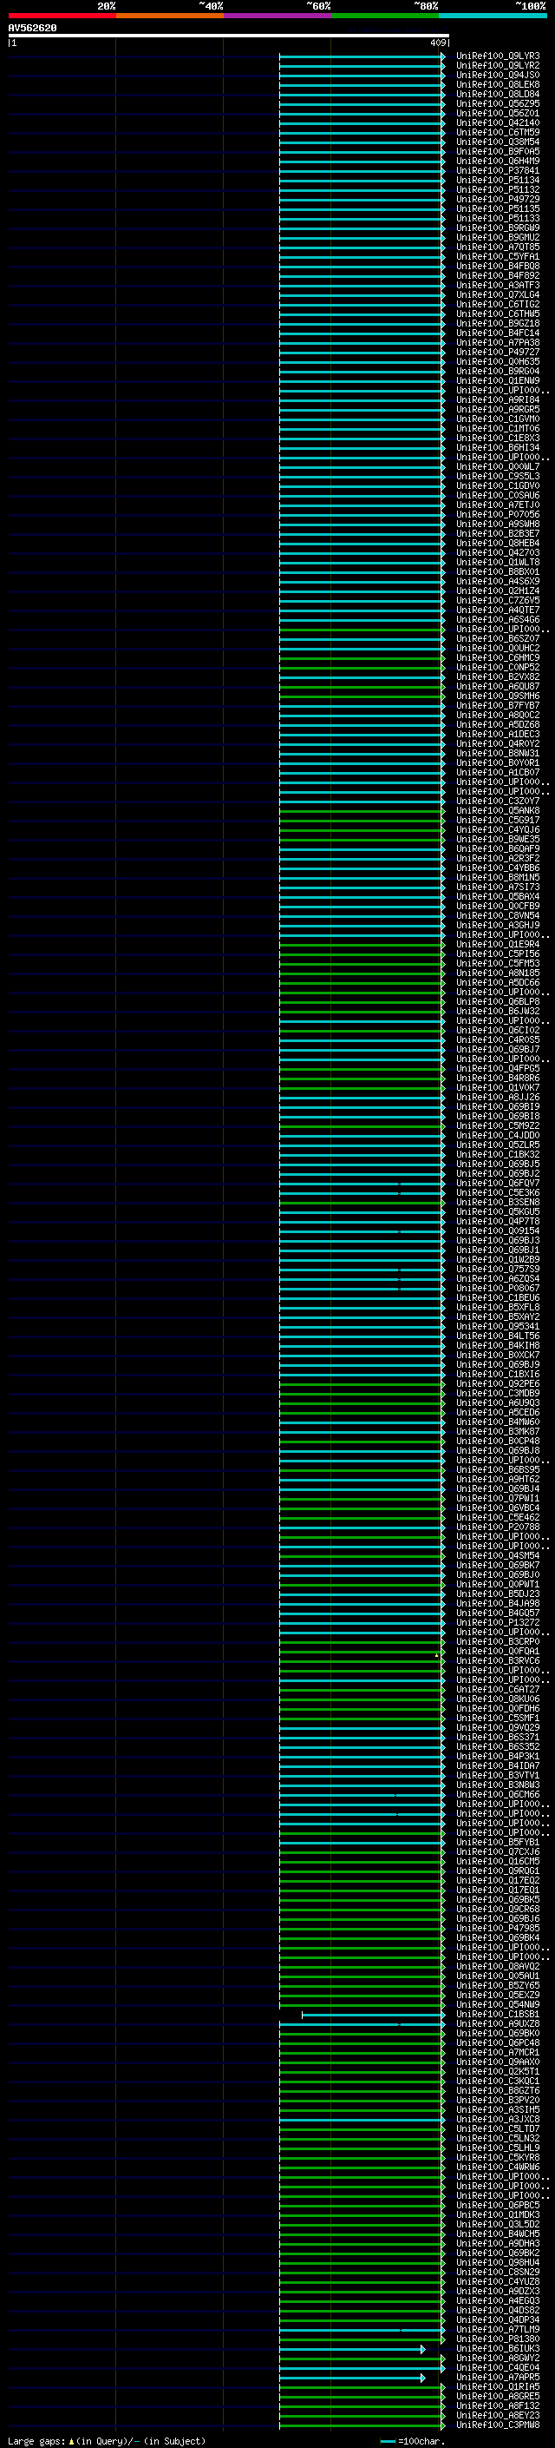
Task: Select UniRef100_A5CED6 entry
Action: 497,1412
